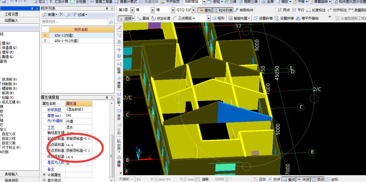
Task: Select 点加长度 point plus length tool
Action: coord(161,18)
